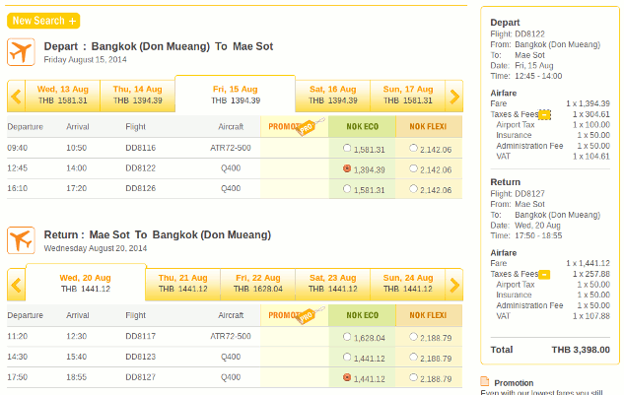This screenshot has height=395, width=624.
Task: Collapse departure Taxes & Fees breakdown
Action: pyautogui.click(x=544, y=115)
